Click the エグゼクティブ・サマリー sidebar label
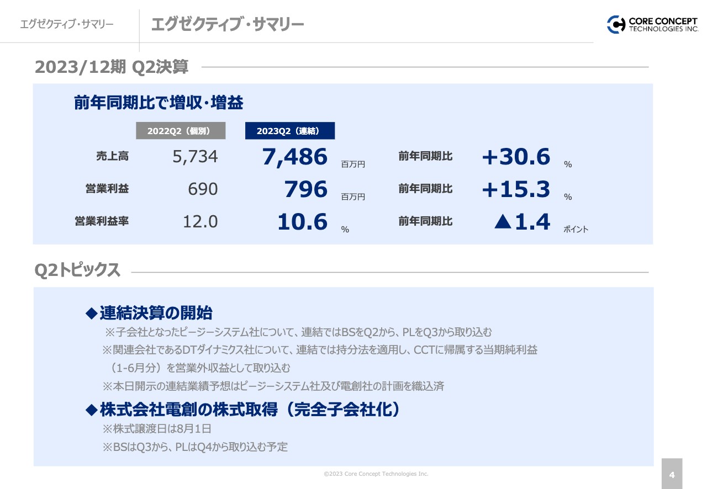 [65, 24]
